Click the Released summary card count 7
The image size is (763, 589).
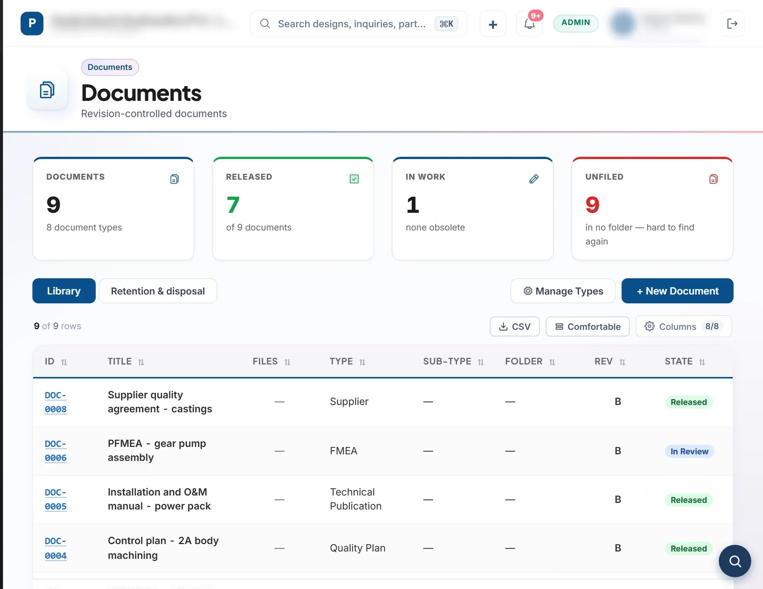click(x=233, y=205)
